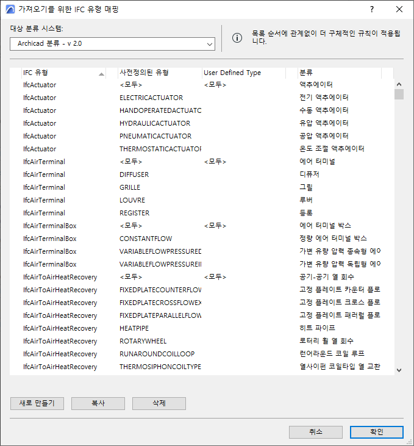Select the HEATPIPE cell

pyautogui.click(x=134, y=328)
